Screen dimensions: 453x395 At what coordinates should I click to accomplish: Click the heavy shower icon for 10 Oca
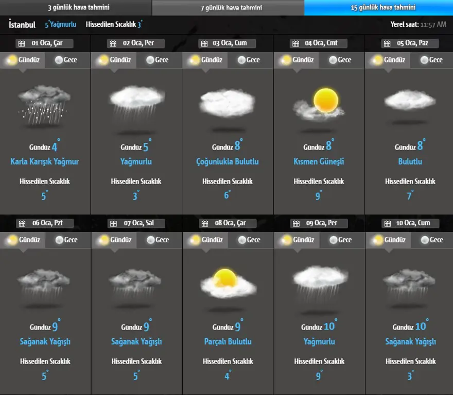[410, 284]
